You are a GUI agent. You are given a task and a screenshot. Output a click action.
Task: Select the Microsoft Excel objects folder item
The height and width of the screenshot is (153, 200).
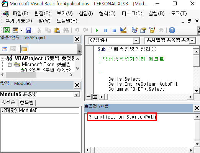(46, 65)
